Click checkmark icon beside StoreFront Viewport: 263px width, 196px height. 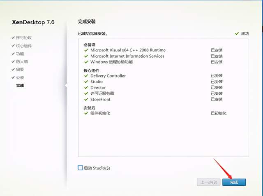pyautogui.click(x=86, y=99)
